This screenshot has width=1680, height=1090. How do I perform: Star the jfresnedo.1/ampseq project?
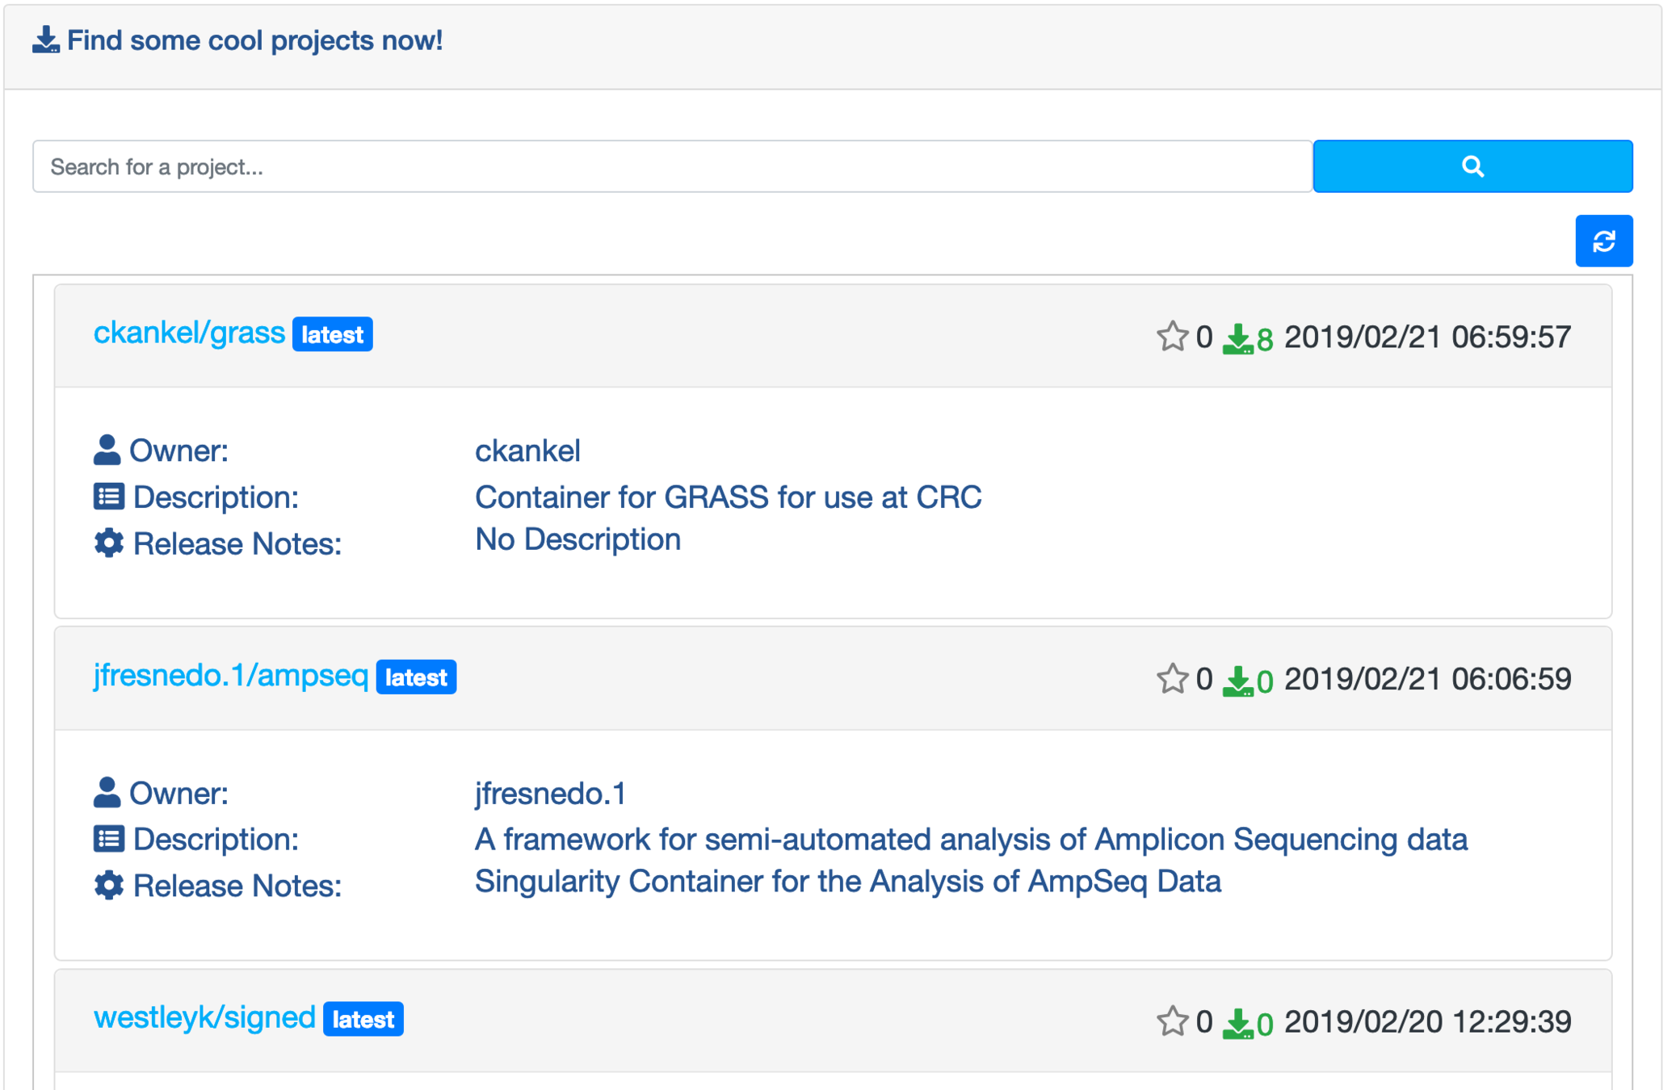[1171, 679]
